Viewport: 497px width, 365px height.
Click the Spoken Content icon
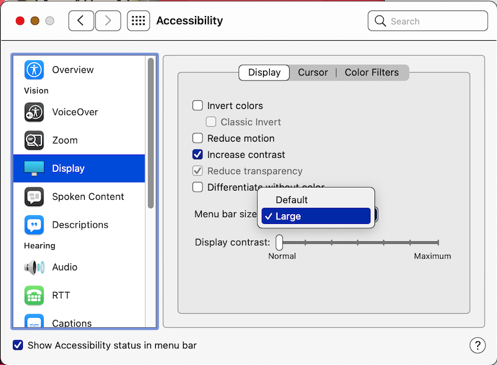34,197
